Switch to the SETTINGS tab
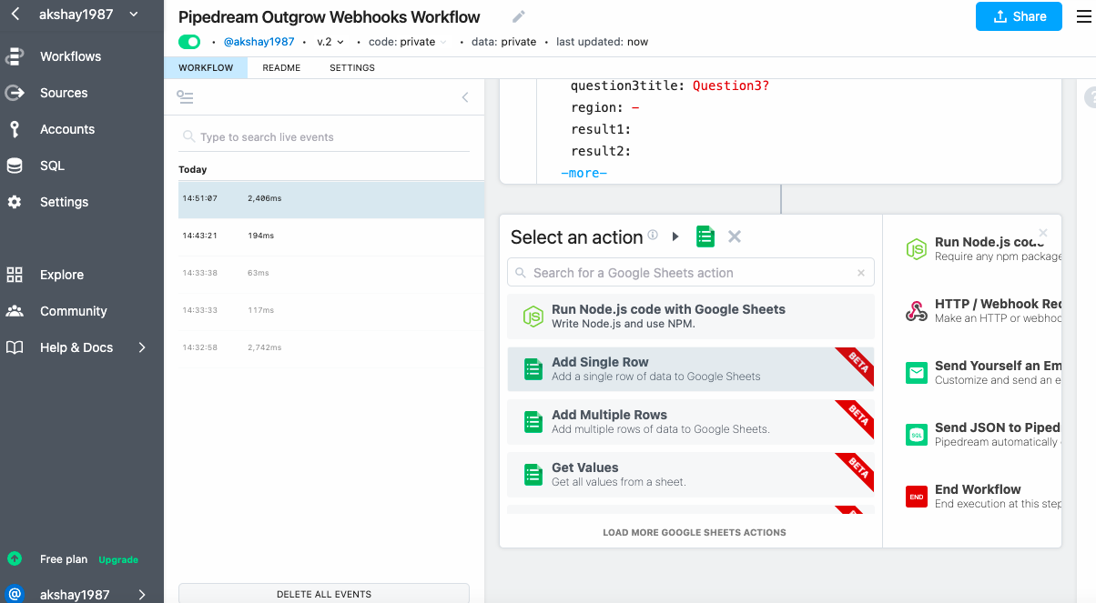 (x=352, y=68)
